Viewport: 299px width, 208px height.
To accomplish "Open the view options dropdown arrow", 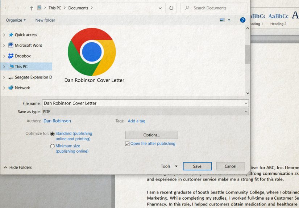I will pos(229,20).
